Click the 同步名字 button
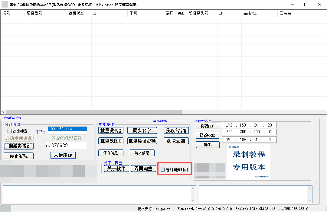 click(142, 130)
